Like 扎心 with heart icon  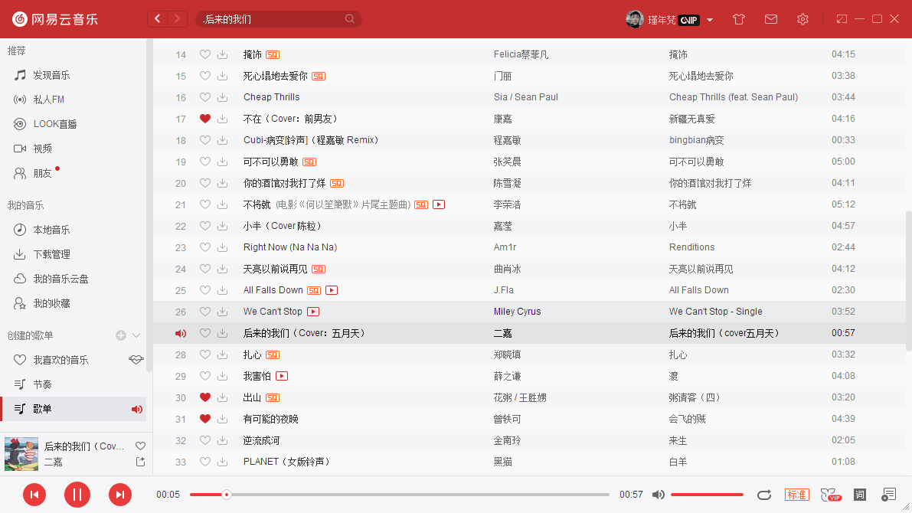coord(204,355)
